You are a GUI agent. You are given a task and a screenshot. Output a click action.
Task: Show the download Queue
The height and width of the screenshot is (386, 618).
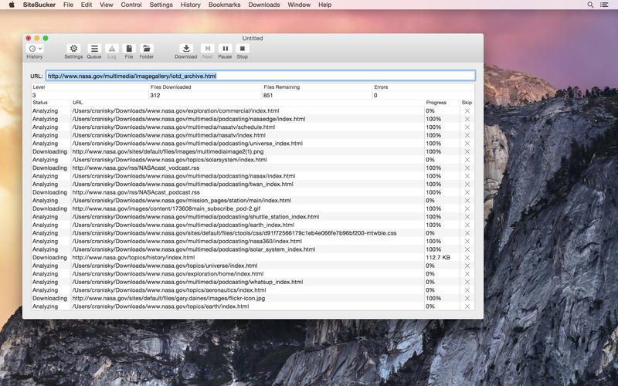click(94, 49)
